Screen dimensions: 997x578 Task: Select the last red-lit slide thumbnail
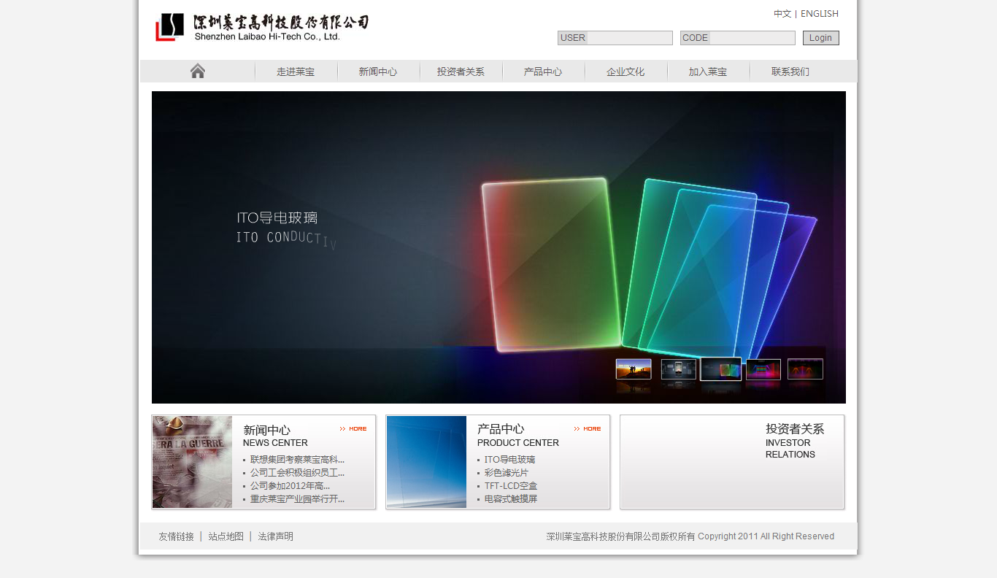(805, 369)
